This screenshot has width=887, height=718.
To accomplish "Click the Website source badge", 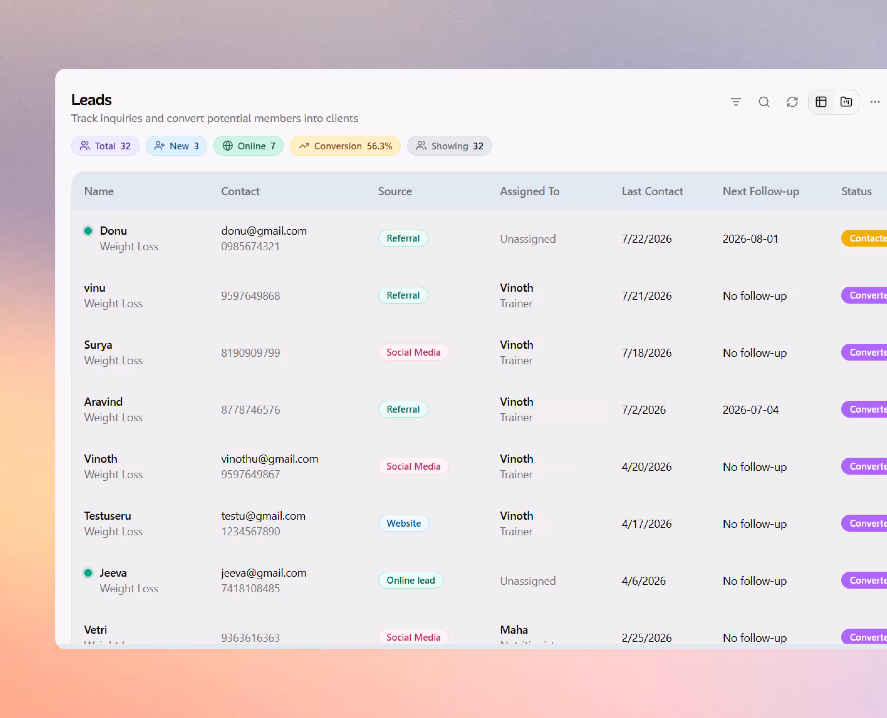I will pyautogui.click(x=404, y=524).
